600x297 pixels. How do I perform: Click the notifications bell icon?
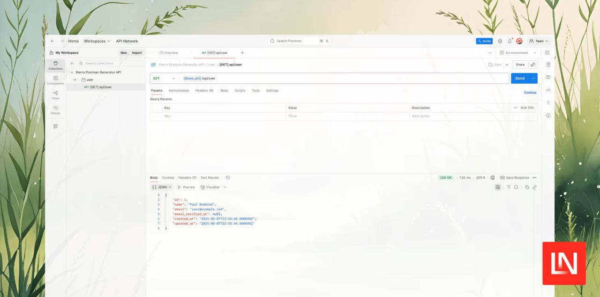510,41
